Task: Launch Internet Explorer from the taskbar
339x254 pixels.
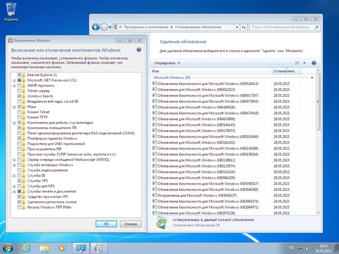Action: pos(26,248)
